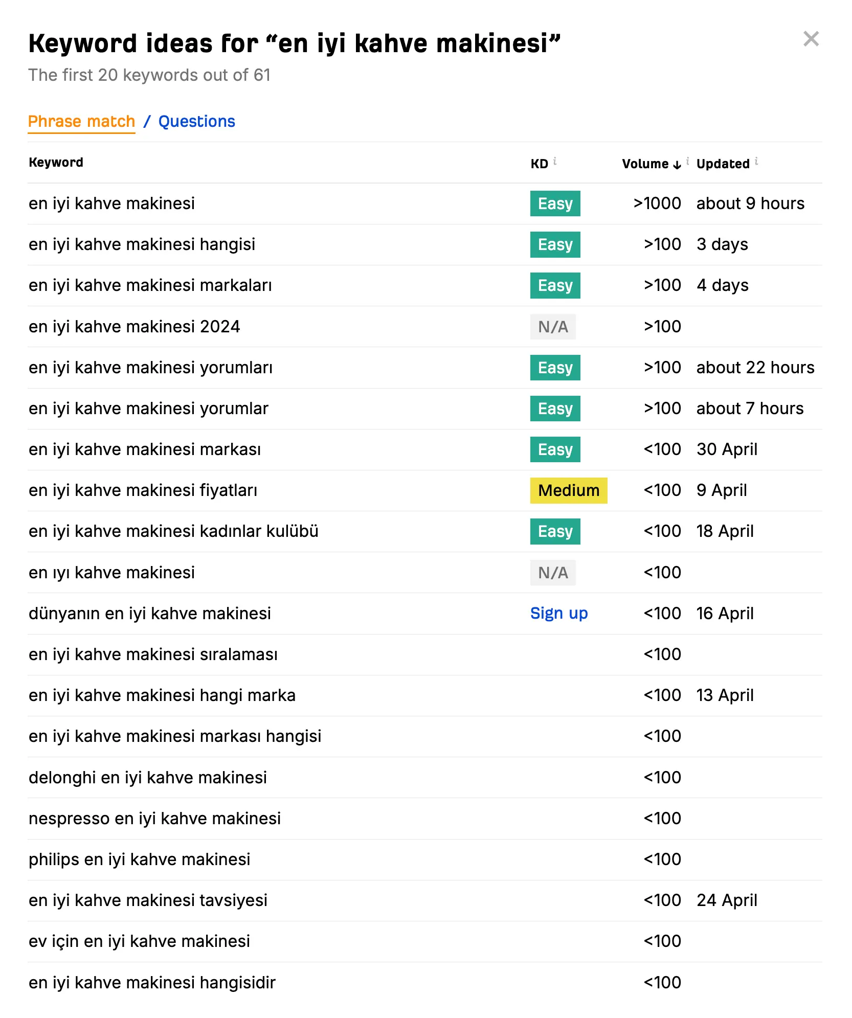Click the Medium KD badge for 'en iyi kahve makinesi fiyatları'
Image resolution: width=852 pixels, height=1018 pixels.
tap(568, 490)
